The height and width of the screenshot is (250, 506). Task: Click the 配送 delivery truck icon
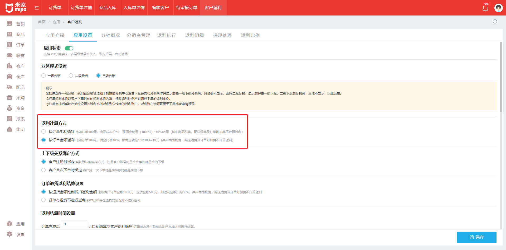coord(9,87)
